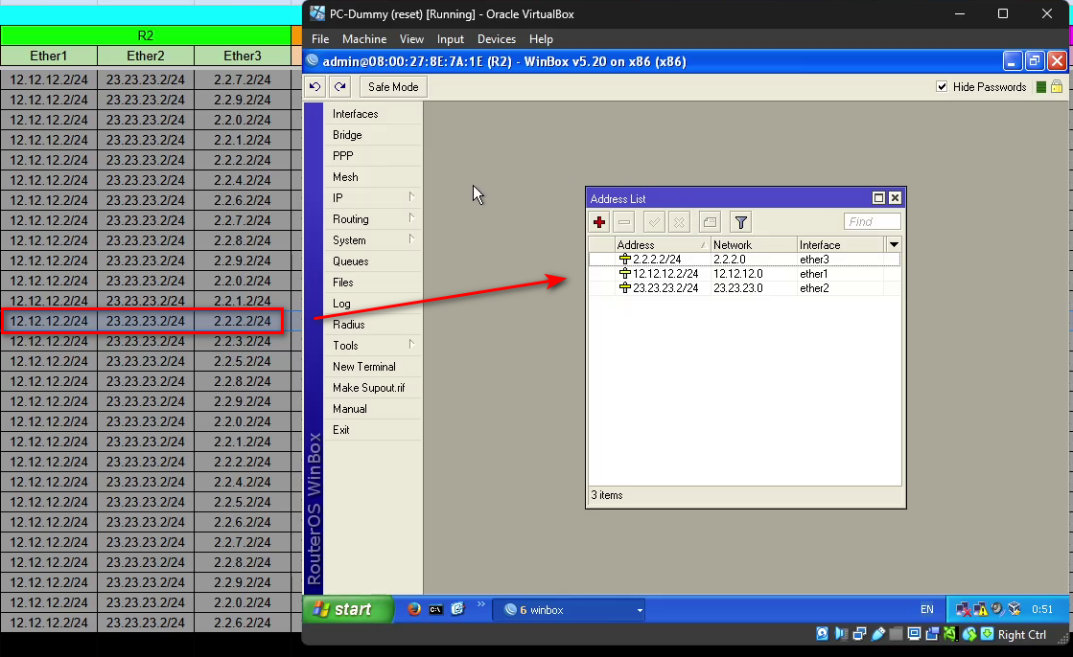Click the 0:51 clock in XP tray
1073x657 pixels.
pos(1042,609)
